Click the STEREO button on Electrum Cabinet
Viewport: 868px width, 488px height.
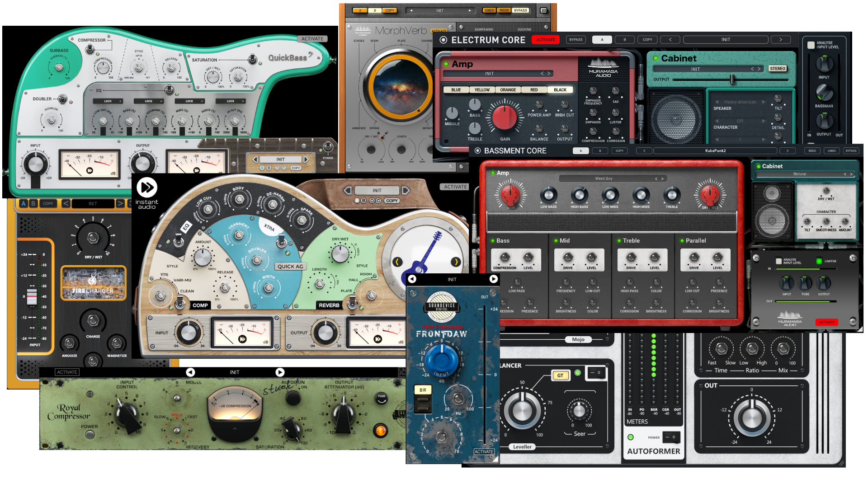[778, 69]
